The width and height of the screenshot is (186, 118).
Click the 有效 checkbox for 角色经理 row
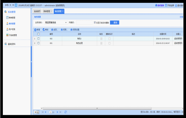(x=101, y=43)
